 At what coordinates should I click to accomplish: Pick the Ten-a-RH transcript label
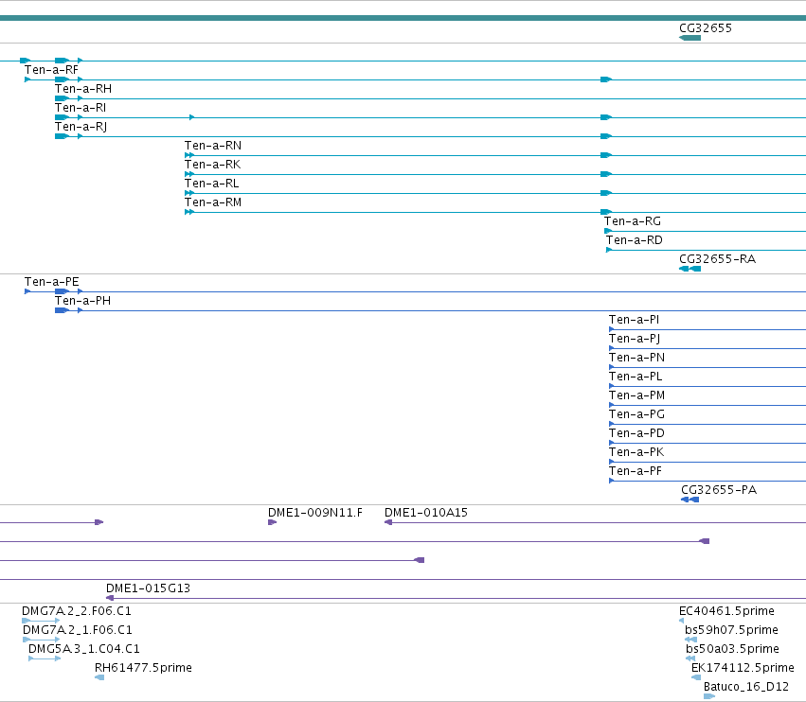pos(83,89)
